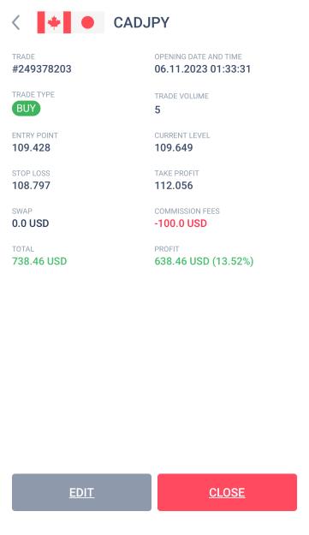Select trade number #249378203
The width and height of the screenshot is (309, 535).
coord(42,69)
